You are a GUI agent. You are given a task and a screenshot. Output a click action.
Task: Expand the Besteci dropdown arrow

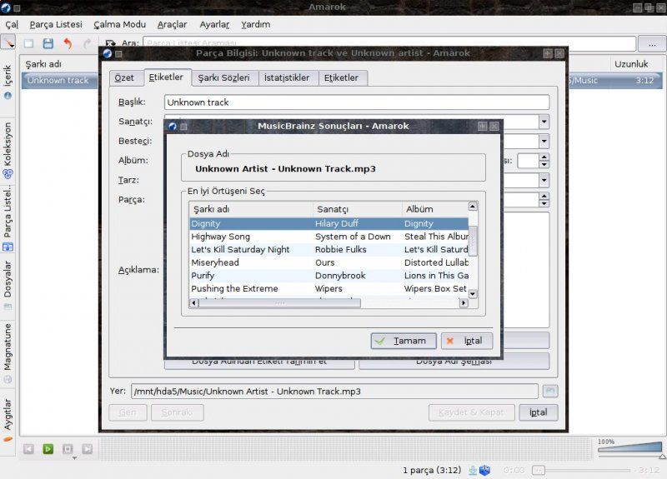(x=544, y=141)
